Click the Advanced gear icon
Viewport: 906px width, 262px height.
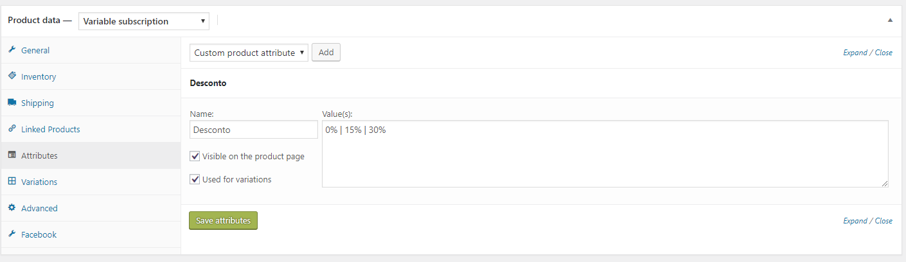tap(12, 208)
